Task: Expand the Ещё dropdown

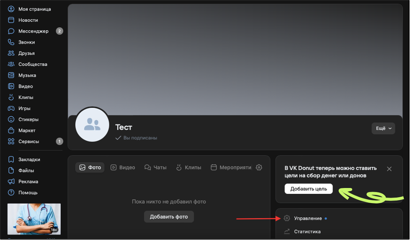Action: (x=383, y=128)
